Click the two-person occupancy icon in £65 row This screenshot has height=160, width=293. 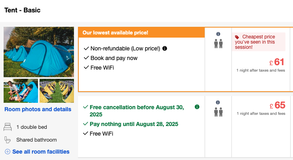(218, 112)
